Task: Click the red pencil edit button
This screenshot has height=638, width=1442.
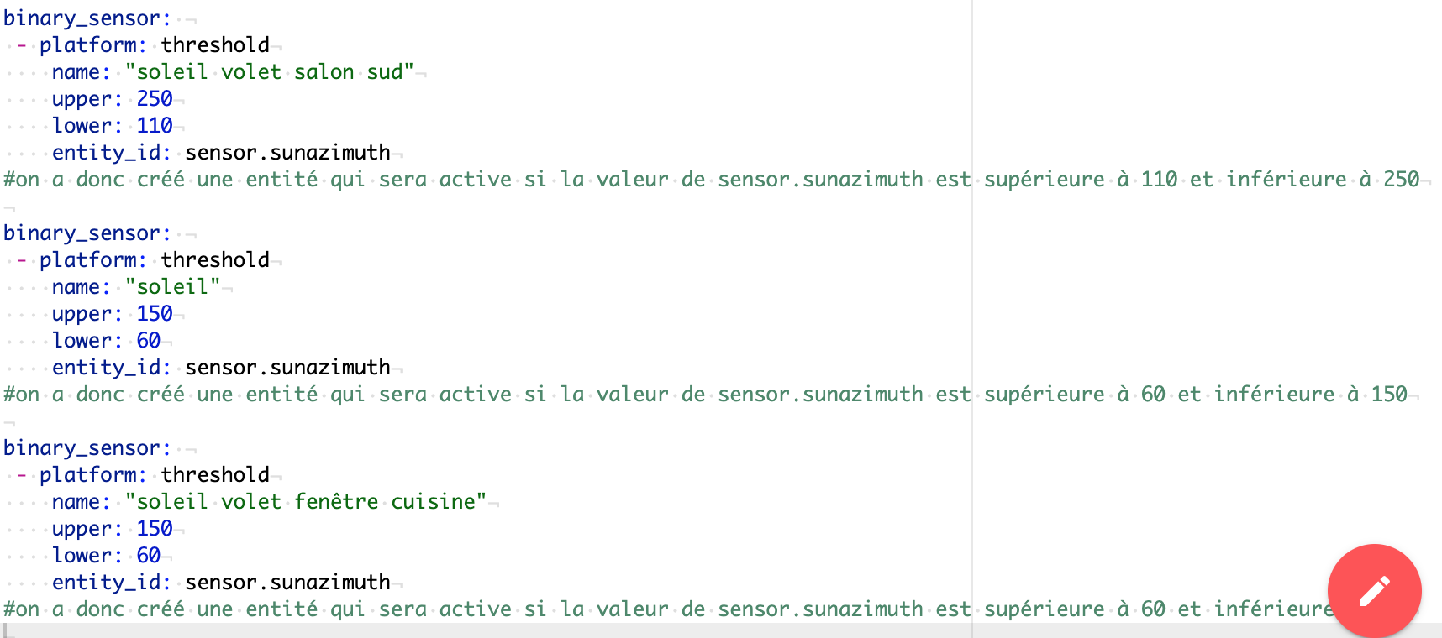Action: (1374, 590)
